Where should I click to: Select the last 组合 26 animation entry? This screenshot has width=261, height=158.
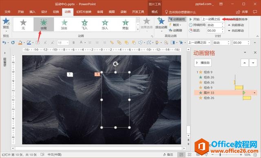click(x=226, y=98)
